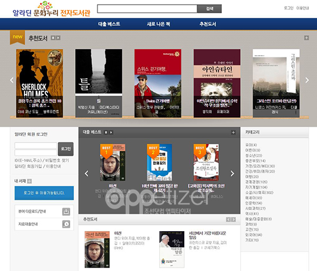Select category 청소년(23)
Image resolution: width=317 pixels, height=271 pixels.
pyautogui.click(x=254, y=155)
